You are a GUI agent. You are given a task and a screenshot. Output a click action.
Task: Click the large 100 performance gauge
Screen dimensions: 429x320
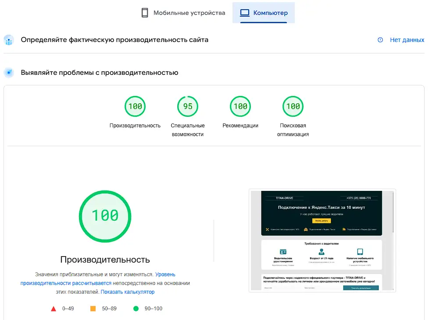tap(105, 216)
